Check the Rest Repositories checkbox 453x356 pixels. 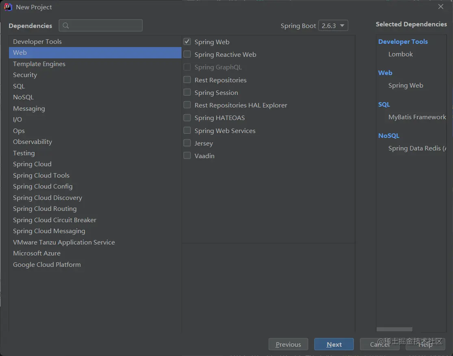point(187,79)
